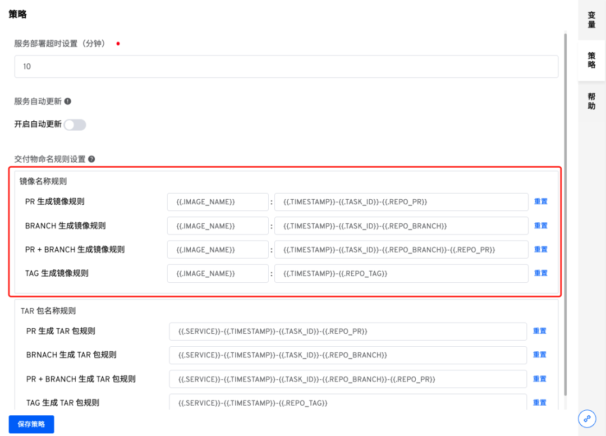Click tag field in PR 生成镜像规则 row
Viewport: 606px width, 436px height.
coord(401,202)
